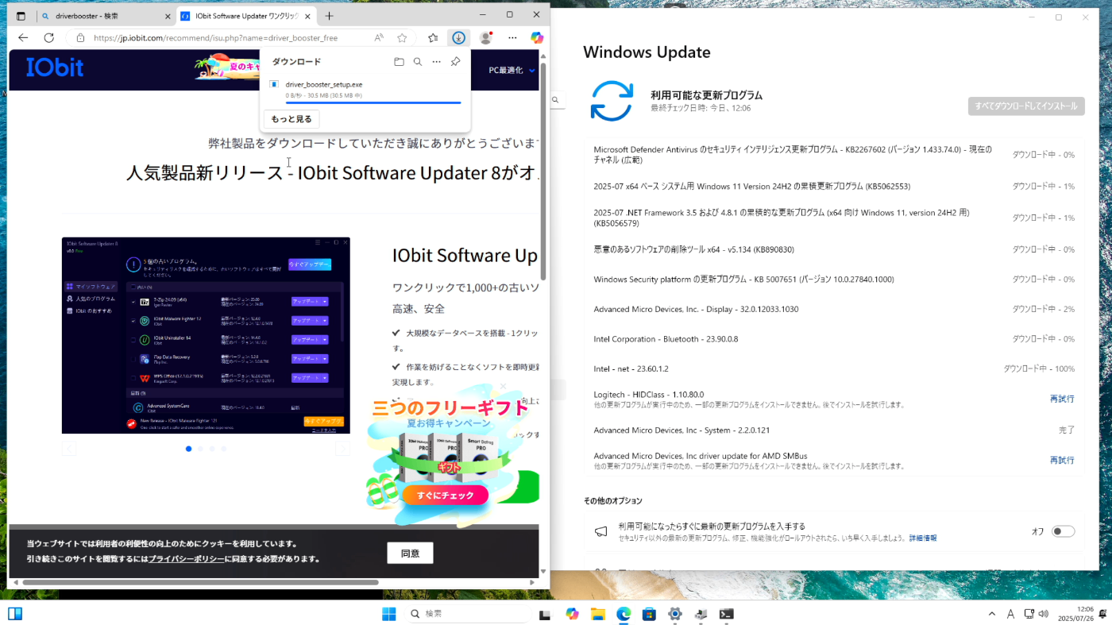Search downloads with magnifier icon
The width and height of the screenshot is (1112, 625).
coord(418,61)
